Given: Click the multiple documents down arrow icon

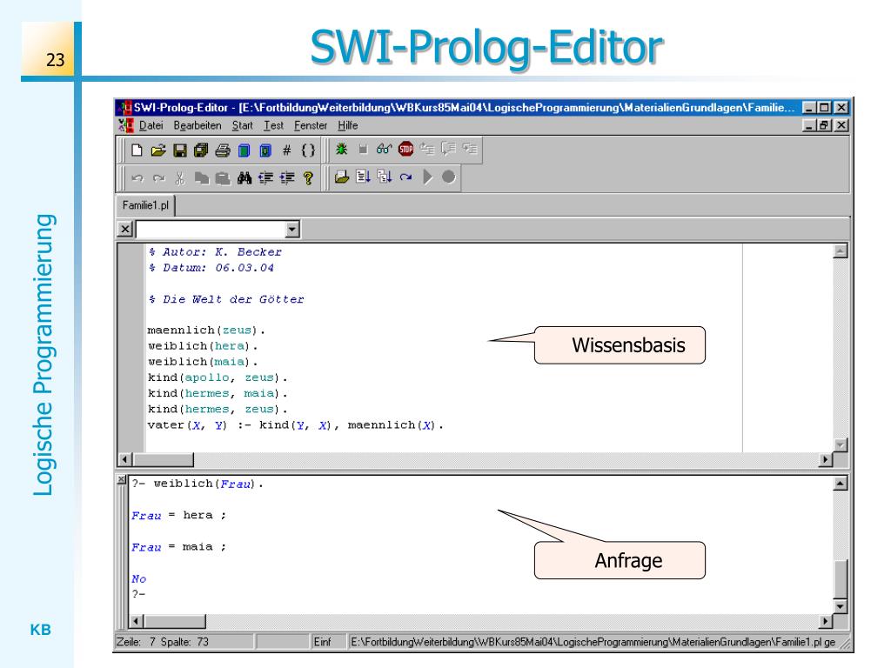Looking at the screenshot, I should click(385, 177).
